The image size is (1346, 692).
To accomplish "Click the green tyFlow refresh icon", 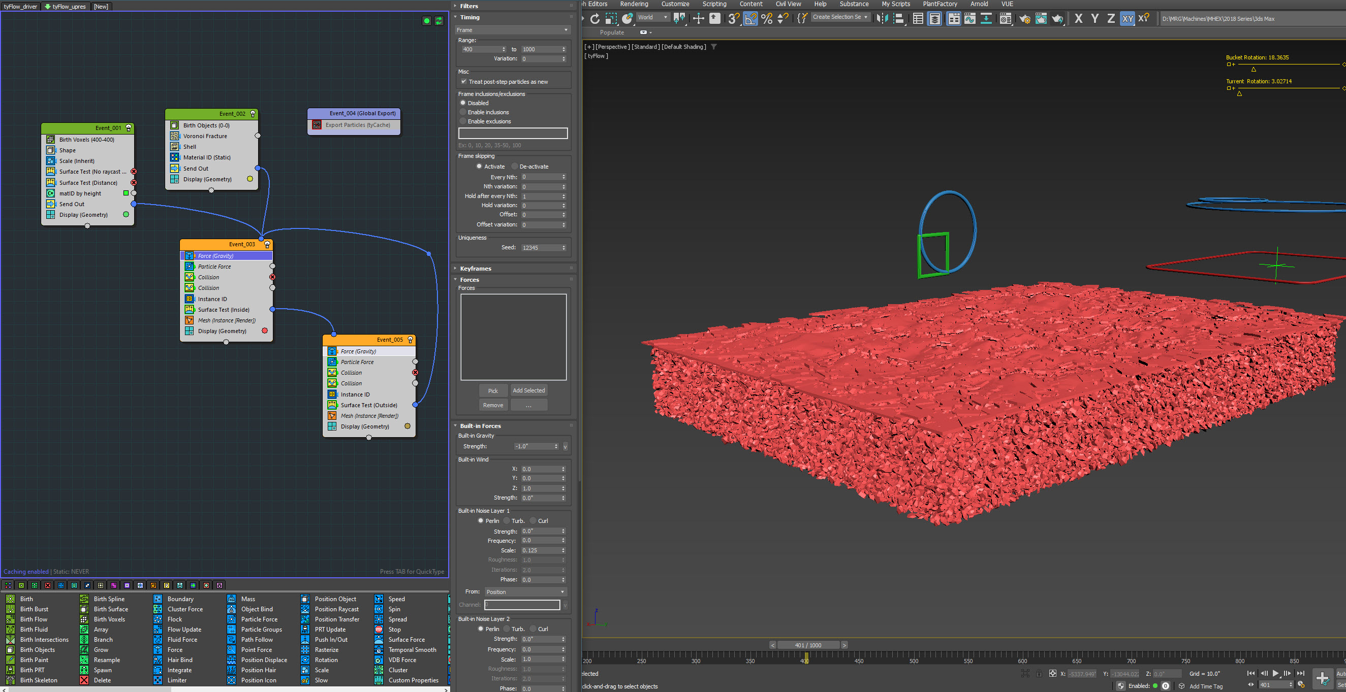I will pyautogui.click(x=439, y=21).
